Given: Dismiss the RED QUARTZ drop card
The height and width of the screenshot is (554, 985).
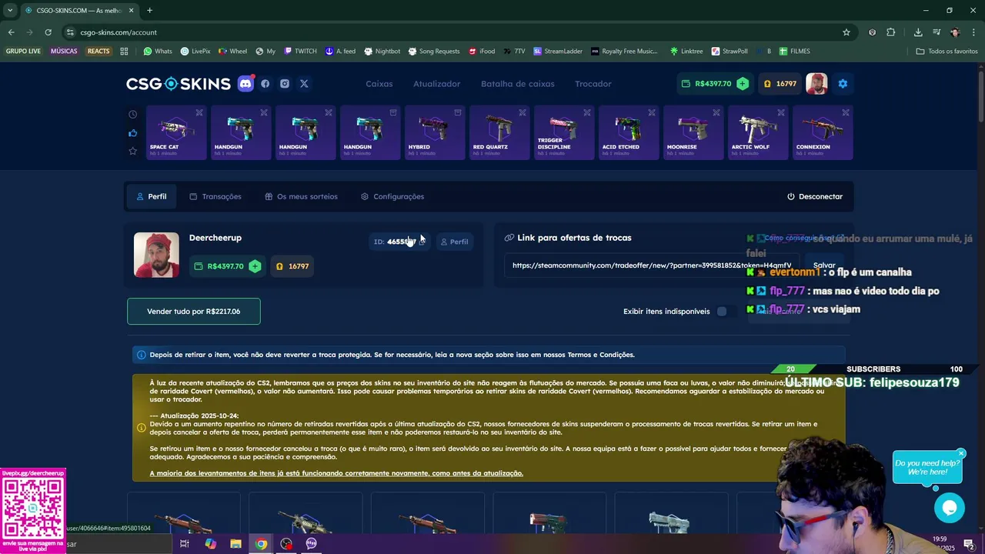Looking at the screenshot, I should 523,112.
